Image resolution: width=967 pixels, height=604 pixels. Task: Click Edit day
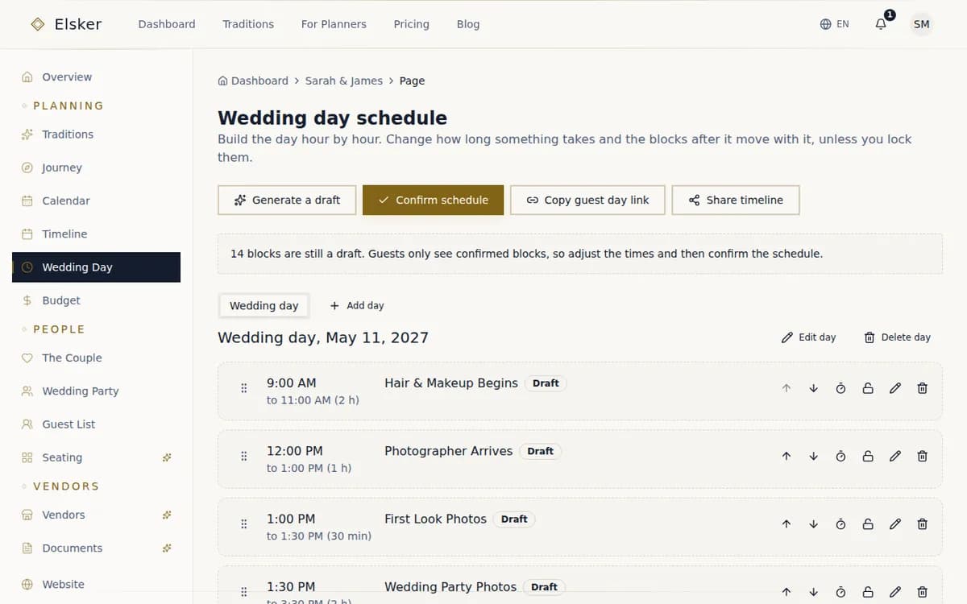point(808,337)
